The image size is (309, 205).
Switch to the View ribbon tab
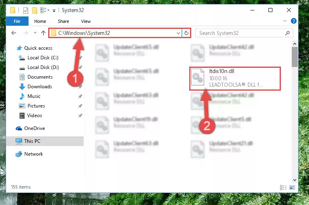coord(86,21)
